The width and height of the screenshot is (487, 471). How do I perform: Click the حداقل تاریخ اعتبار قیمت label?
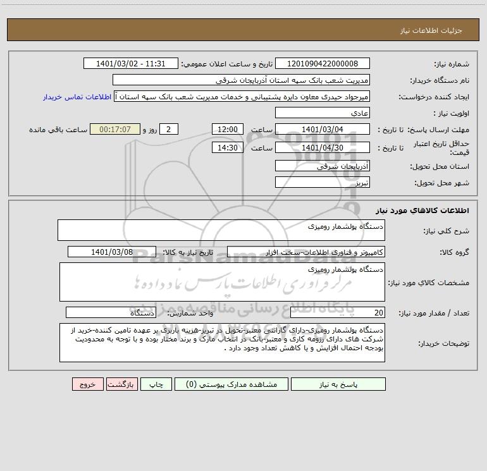pyautogui.click(x=441, y=148)
